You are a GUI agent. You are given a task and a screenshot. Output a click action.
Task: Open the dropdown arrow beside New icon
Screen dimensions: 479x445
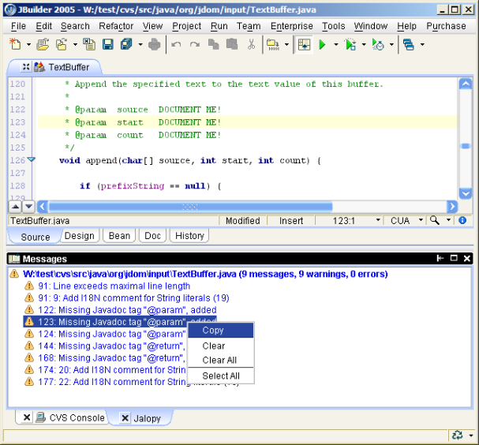28,45
